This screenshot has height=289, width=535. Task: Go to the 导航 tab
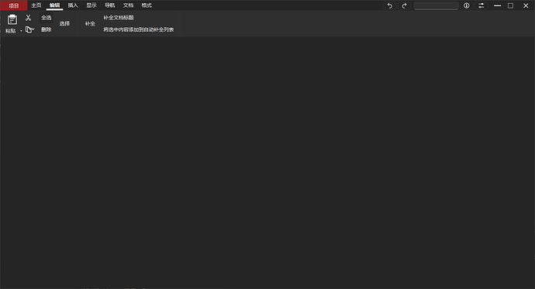point(110,5)
